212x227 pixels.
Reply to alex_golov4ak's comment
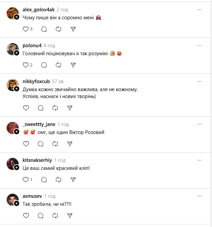point(44,29)
